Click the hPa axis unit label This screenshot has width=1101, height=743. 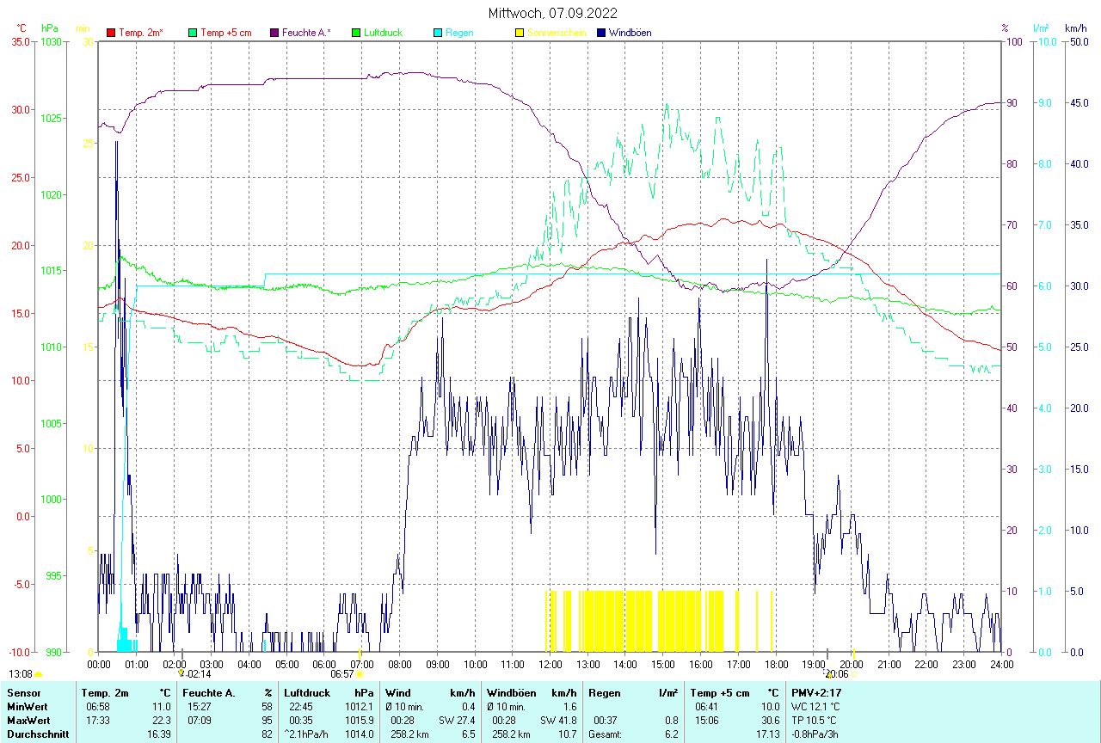click(50, 28)
